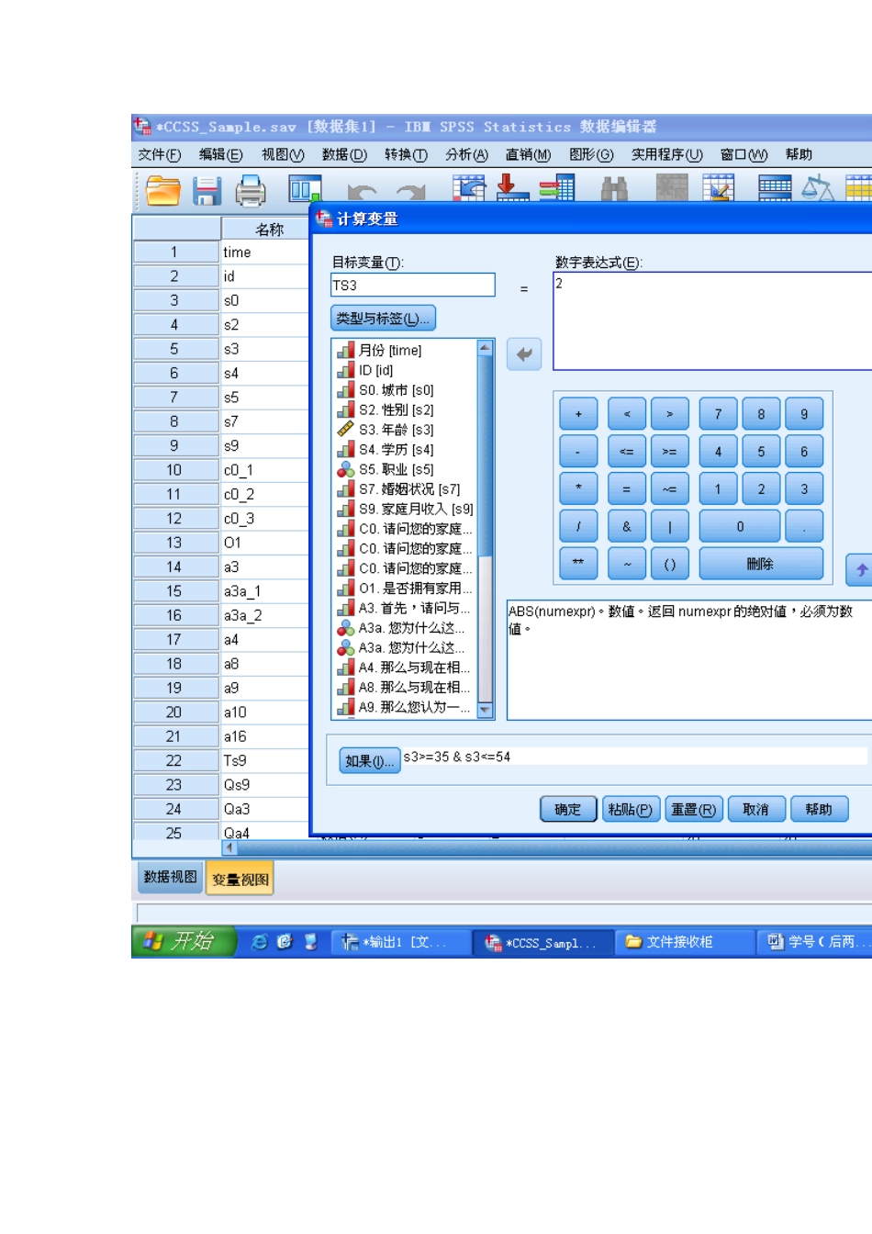The width and height of the screenshot is (872, 1234).
Task: Click the function insert up-arrow button
Action: click(859, 569)
